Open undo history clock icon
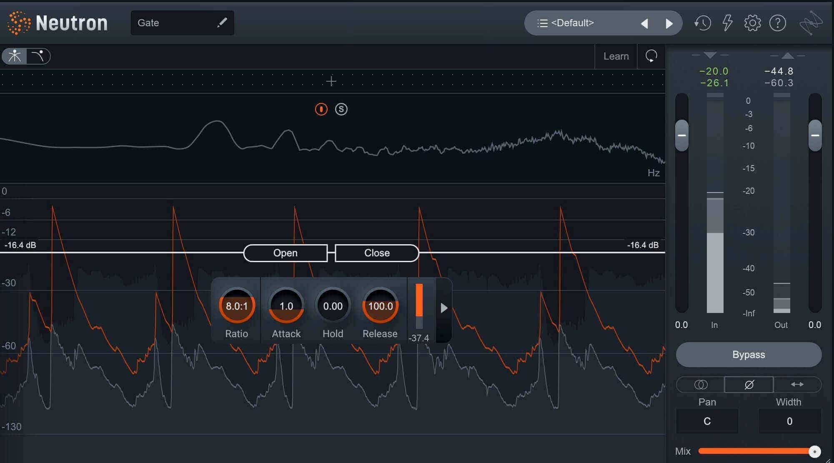 point(702,23)
